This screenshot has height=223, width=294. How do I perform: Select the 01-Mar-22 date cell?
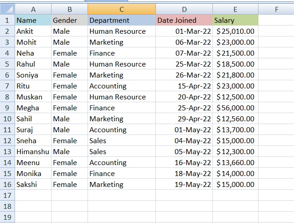[x=184, y=31]
